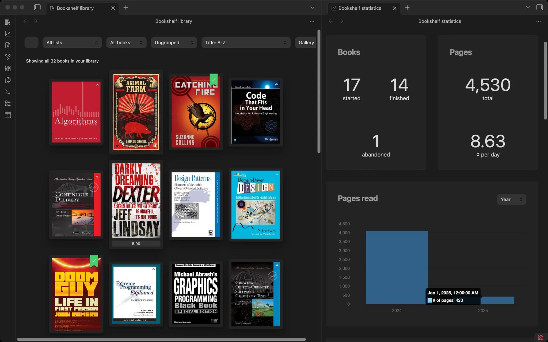Click the 5:00 timer on Darkly Dreaming Dexter
The height and width of the screenshot is (342, 548).
136,244
